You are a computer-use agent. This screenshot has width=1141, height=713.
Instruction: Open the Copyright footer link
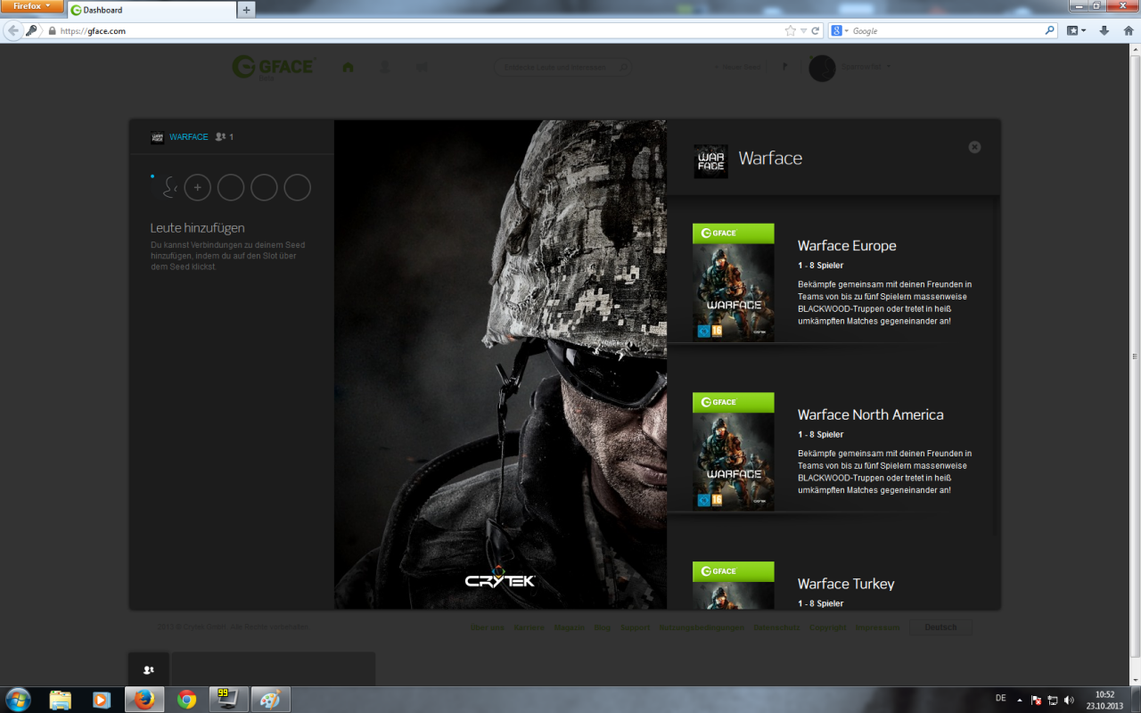(x=827, y=627)
